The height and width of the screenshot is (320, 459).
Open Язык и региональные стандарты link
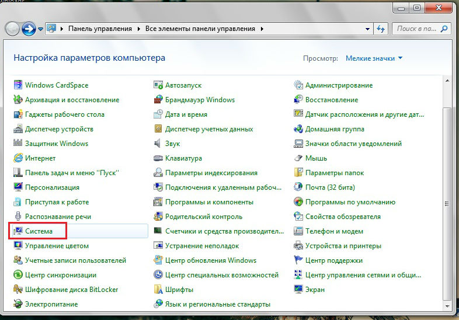[x=218, y=304]
